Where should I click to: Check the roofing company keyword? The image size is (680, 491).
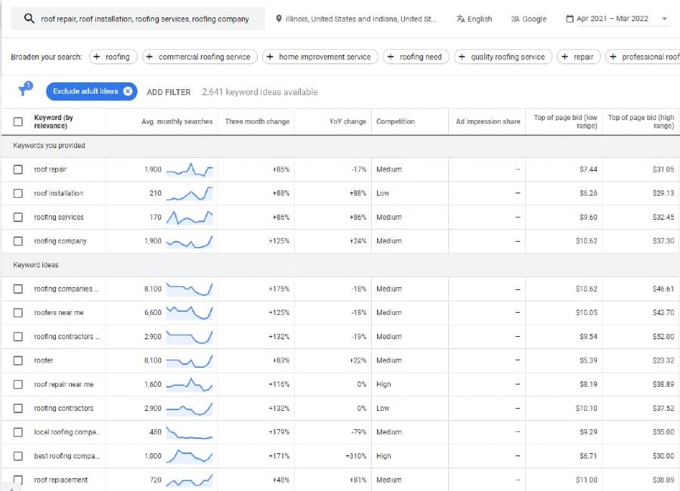[18, 241]
